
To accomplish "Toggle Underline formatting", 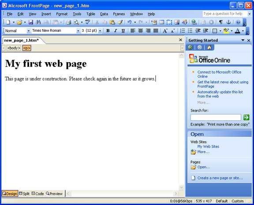I will pos(123,30).
